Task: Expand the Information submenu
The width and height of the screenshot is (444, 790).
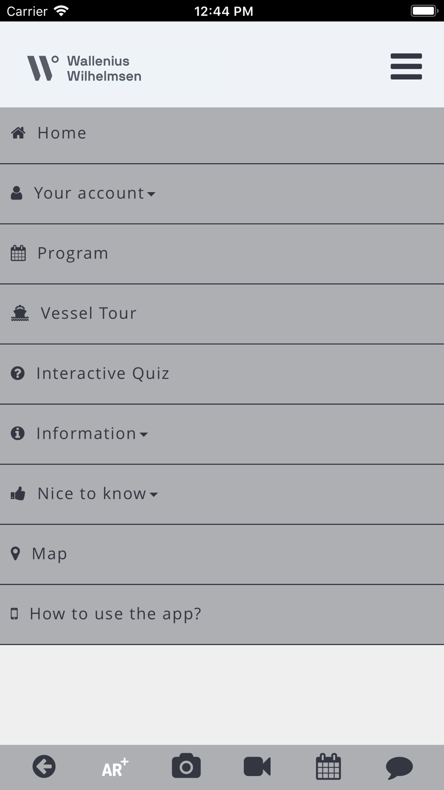Action: pos(92,434)
